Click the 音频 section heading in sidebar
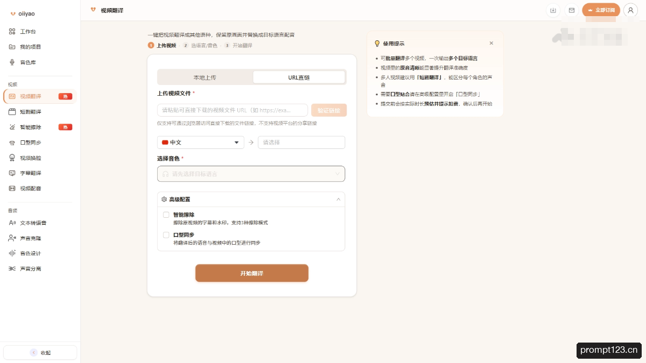This screenshot has height=363, width=646. coord(12,210)
